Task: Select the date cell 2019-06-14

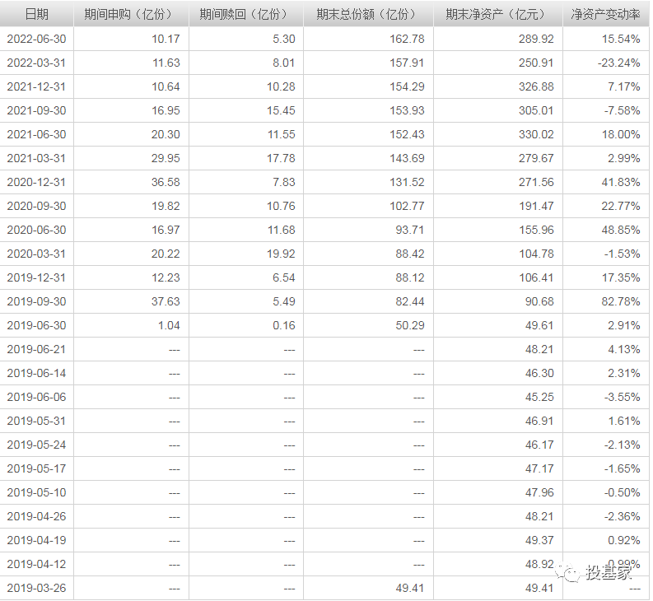Action: [37, 373]
